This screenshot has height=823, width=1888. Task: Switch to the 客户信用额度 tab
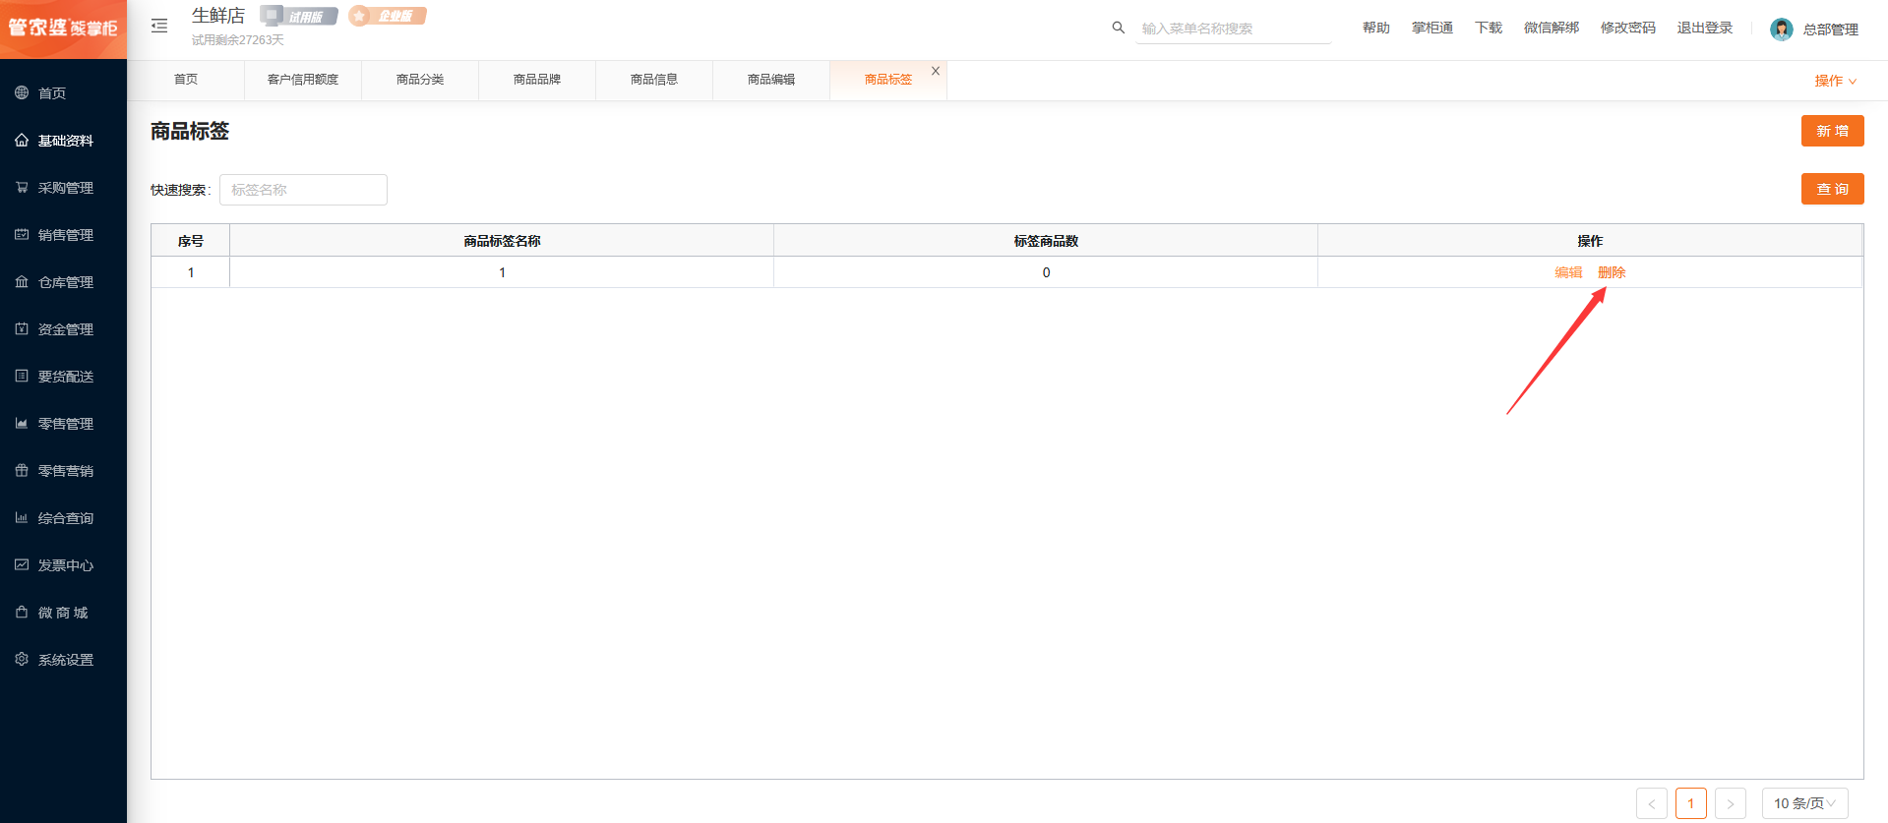[x=303, y=80]
